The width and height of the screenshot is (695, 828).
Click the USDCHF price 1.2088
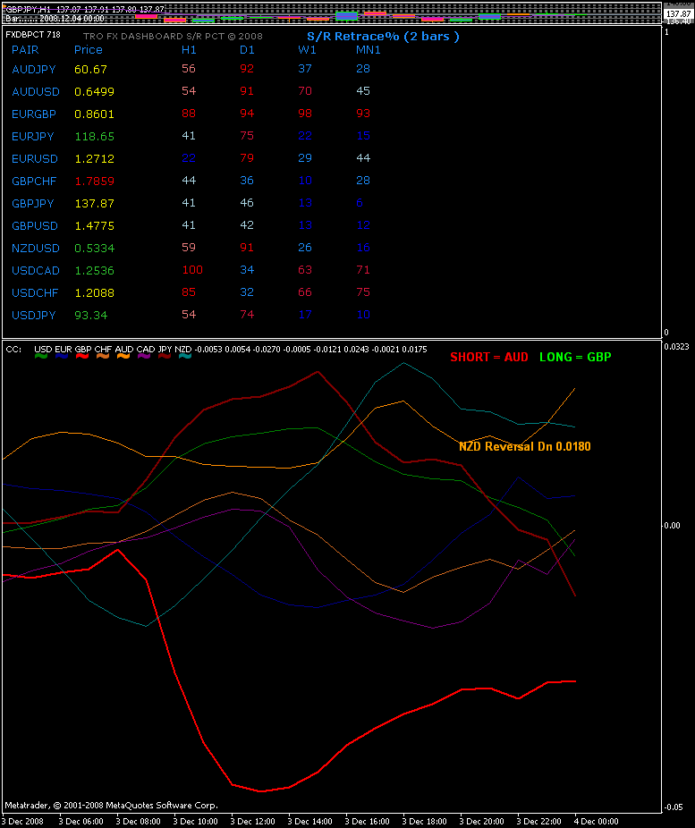pyautogui.click(x=95, y=292)
